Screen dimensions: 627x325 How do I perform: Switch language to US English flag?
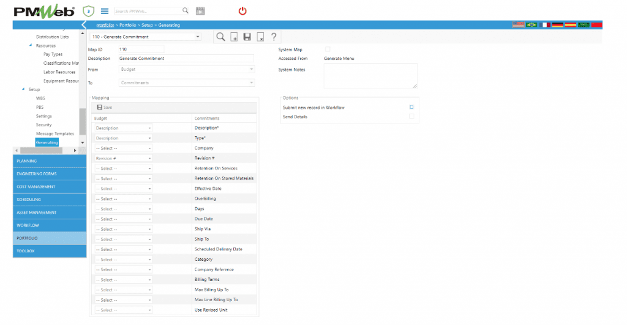[x=518, y=24]
